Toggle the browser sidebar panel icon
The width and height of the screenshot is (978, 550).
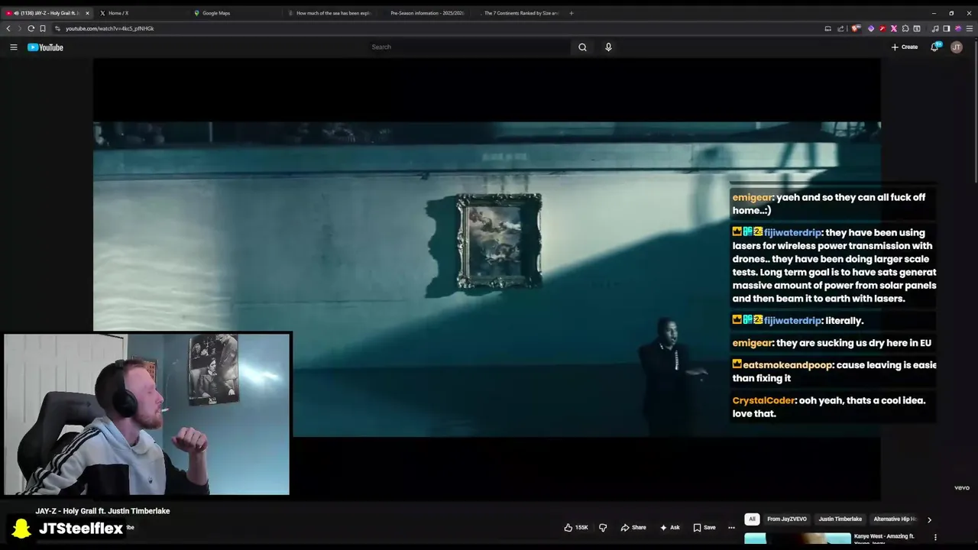pyautogui.click(x=946, y=28)
